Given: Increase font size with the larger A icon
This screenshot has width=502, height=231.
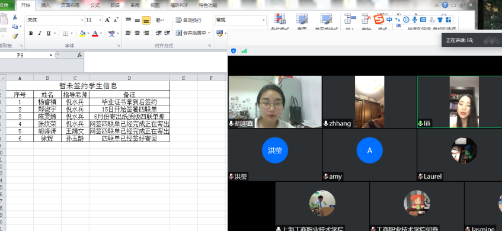Looking at the screenshot, I should 107,20.
